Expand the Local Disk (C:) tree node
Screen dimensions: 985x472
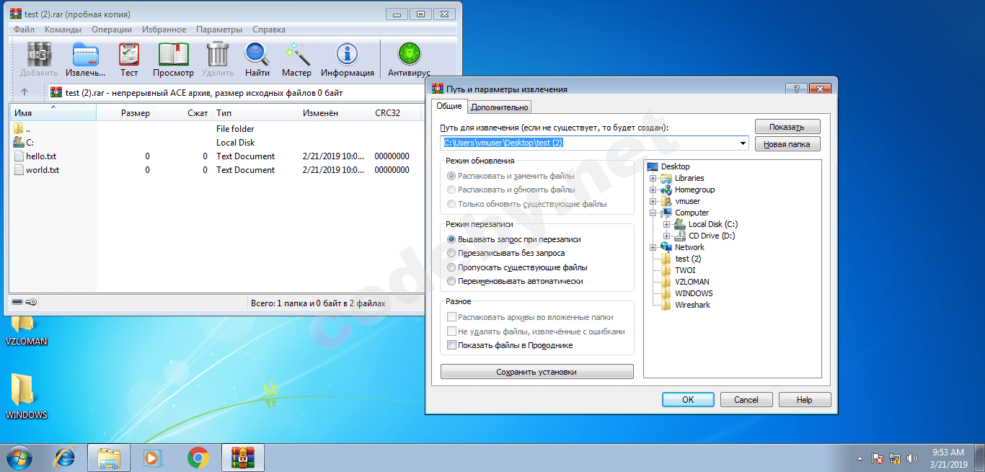tap(667, 224)
